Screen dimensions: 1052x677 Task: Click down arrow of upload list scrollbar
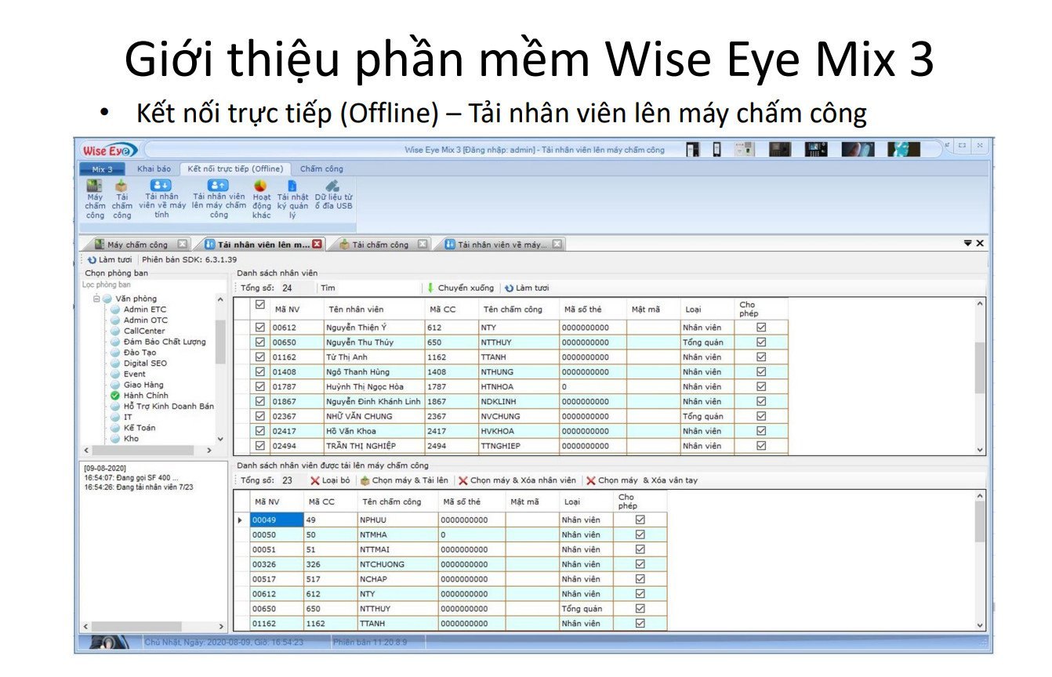(980, 625)
